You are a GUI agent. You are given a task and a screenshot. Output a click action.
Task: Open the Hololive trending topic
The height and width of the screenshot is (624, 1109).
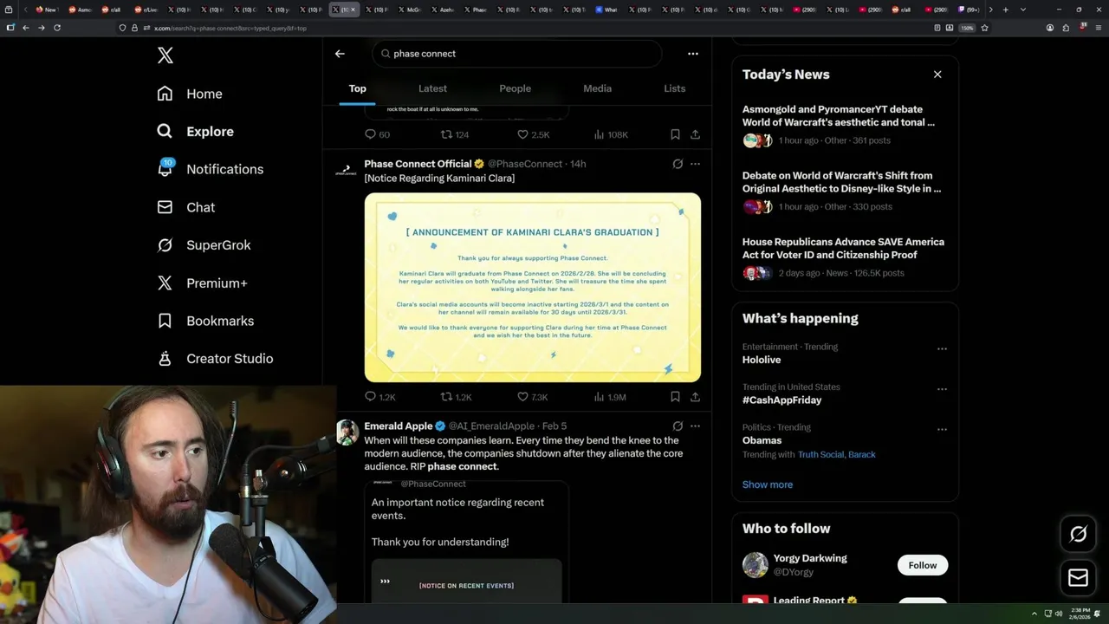(762, 360)
